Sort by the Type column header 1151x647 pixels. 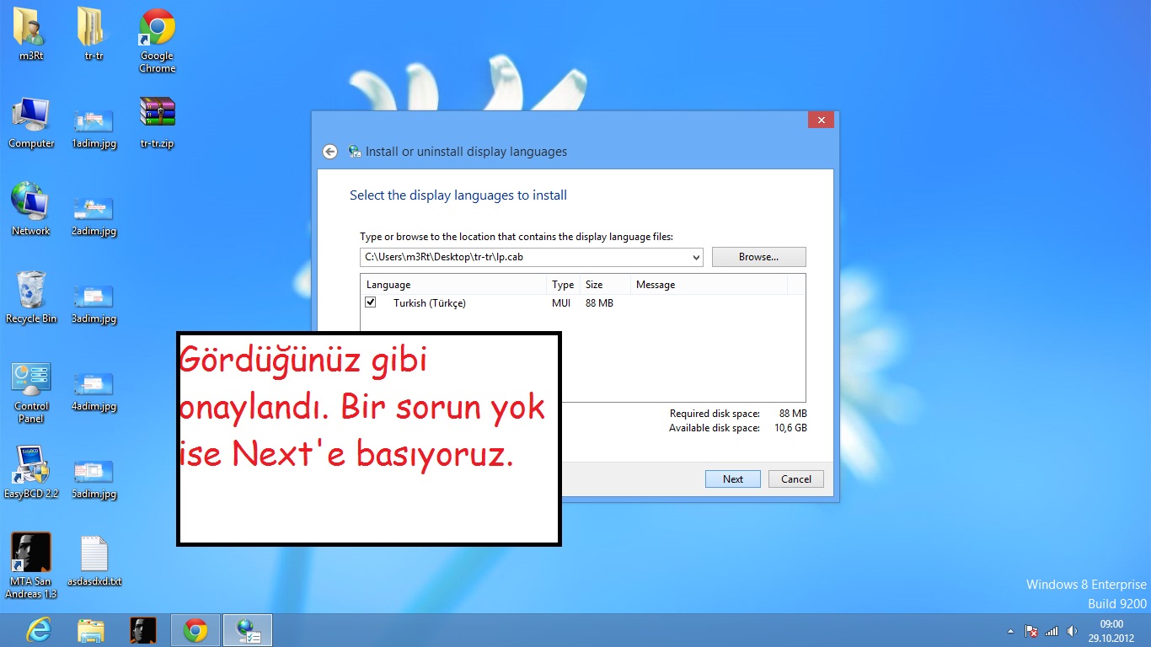563,285
